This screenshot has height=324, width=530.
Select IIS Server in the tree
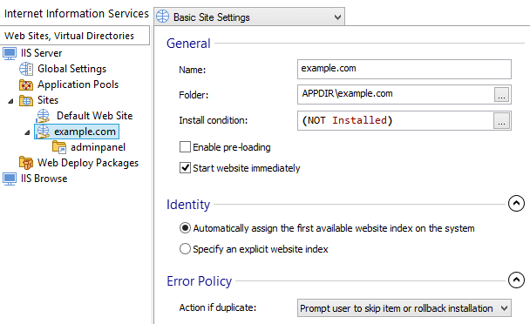[x=41, y=53]
